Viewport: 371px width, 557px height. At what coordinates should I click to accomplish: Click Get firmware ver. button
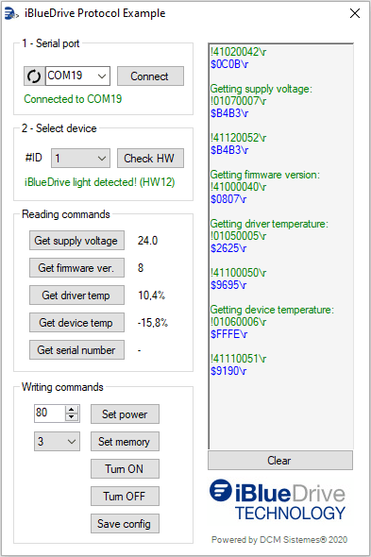pos(76,268)
